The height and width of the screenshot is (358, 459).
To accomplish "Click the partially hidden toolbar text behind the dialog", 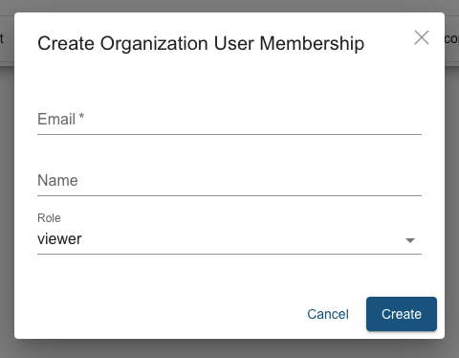I will (x=452, y=39).
